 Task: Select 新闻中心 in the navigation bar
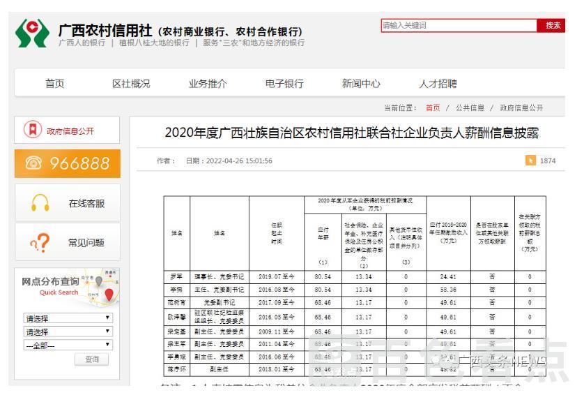coord(361,84)
